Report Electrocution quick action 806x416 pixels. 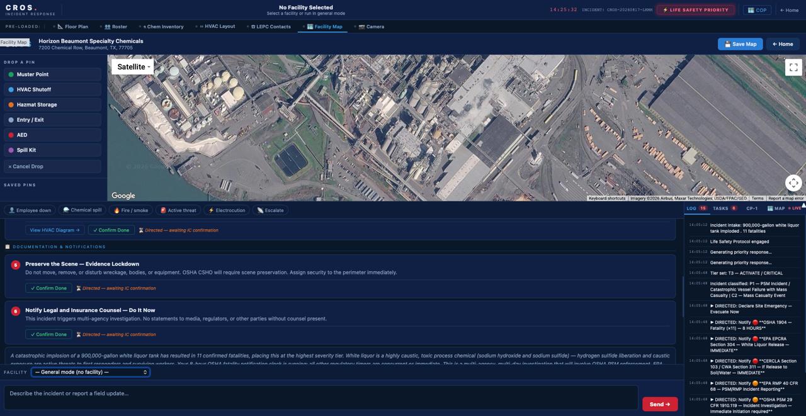click(x=227, y=210)
